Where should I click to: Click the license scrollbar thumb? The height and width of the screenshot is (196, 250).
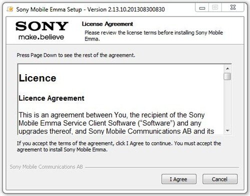click(x=227, y=77)
